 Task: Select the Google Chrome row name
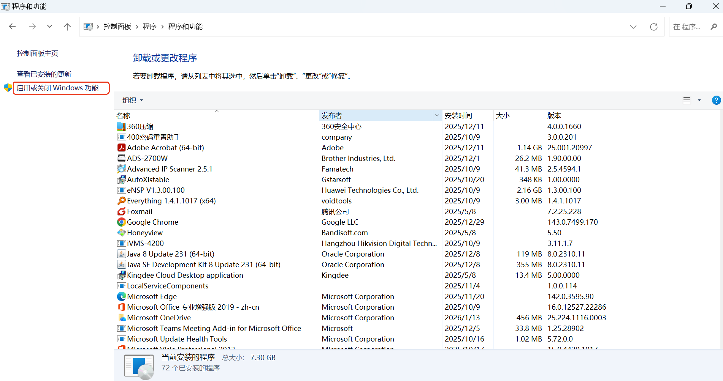(152, 222)
